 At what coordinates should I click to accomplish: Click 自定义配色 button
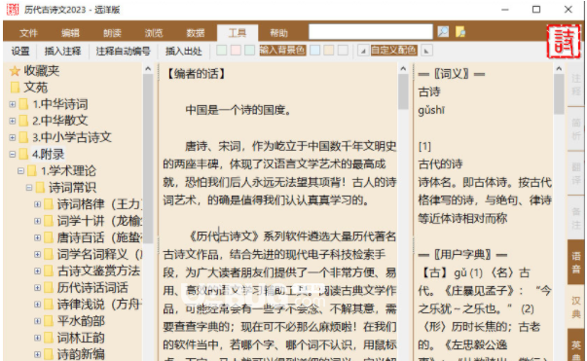coord(394,51)
